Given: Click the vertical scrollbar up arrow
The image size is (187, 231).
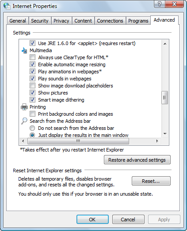Looking at the screenshot, I should click(165, 44).
